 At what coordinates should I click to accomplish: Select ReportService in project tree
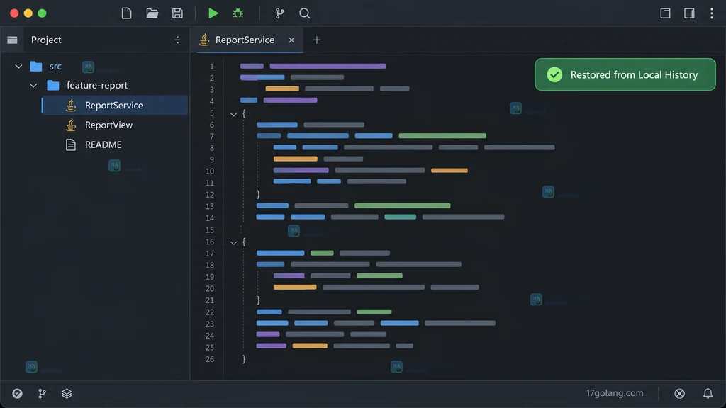tap(114, 105)
